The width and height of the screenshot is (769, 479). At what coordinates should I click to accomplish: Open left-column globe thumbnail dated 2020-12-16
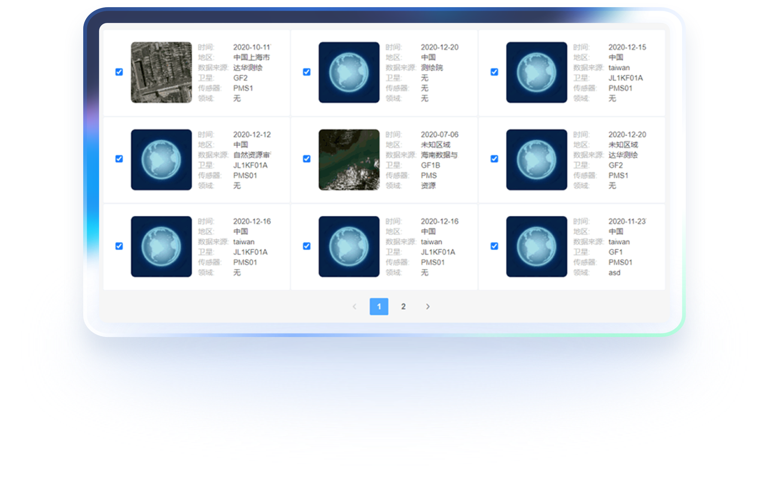[161, 246]
